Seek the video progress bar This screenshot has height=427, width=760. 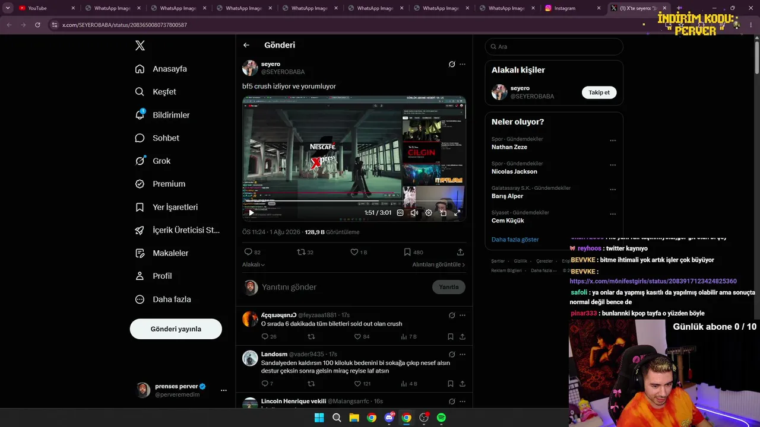[354, 202]
